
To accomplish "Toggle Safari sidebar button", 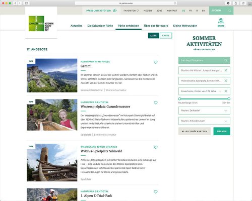I will (x=27, y=3).
